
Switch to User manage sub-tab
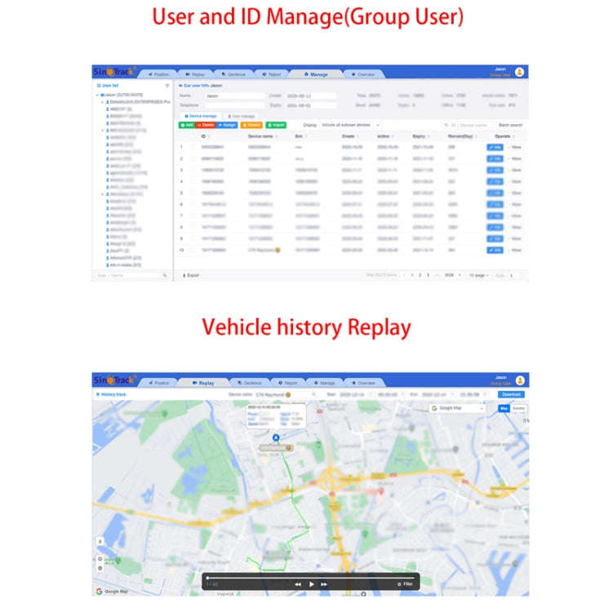[242, 117]
